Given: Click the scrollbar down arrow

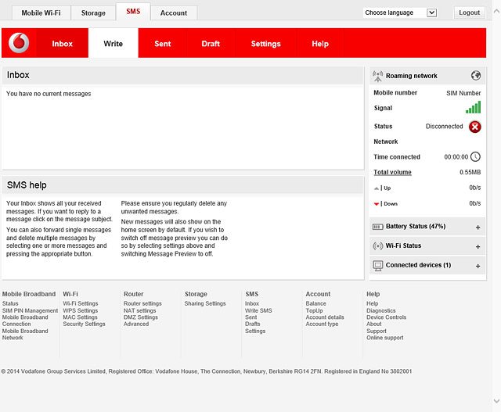Looking at the screenshot, I should [x=496, y=400].
